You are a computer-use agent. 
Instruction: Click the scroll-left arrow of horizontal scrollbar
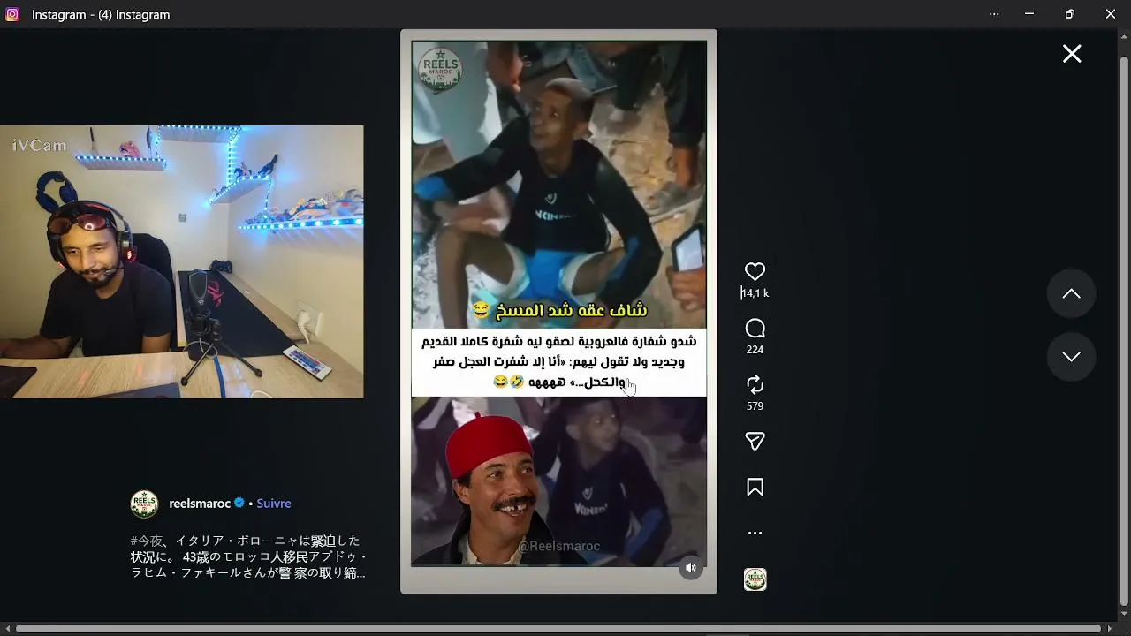point(7,629)
